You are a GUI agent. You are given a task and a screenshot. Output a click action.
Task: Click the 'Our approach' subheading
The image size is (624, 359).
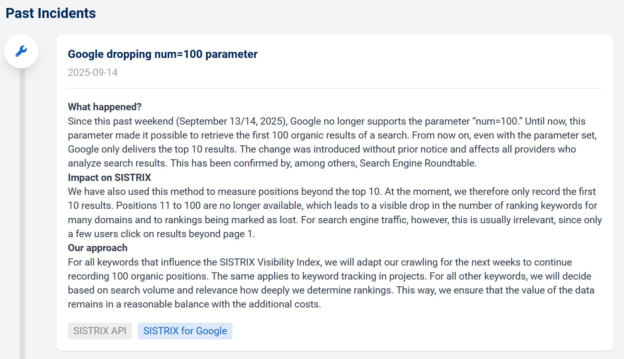(97, 248)
